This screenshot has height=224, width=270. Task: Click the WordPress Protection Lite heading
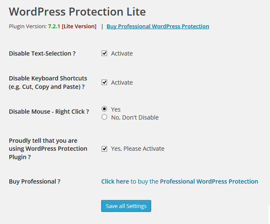pyautogui.click(x=77, y=11)
